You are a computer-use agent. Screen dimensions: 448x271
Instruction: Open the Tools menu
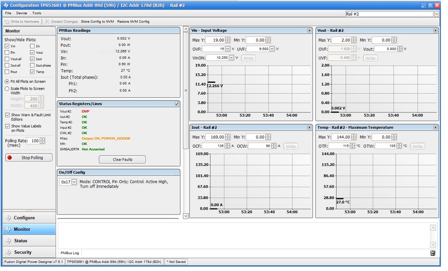(x=37, y=13)
